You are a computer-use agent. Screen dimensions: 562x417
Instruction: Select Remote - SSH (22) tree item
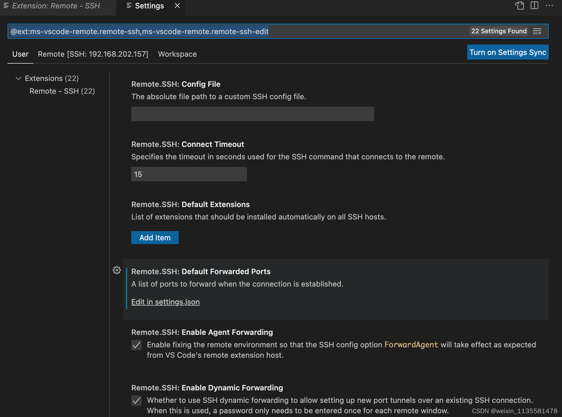(x=62, y=91)
